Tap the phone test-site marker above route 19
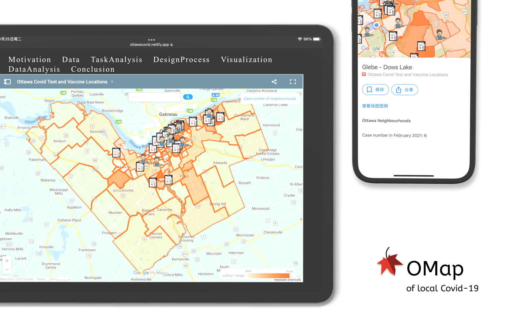This screenshot has height=328, width=508. click(393, 36)
